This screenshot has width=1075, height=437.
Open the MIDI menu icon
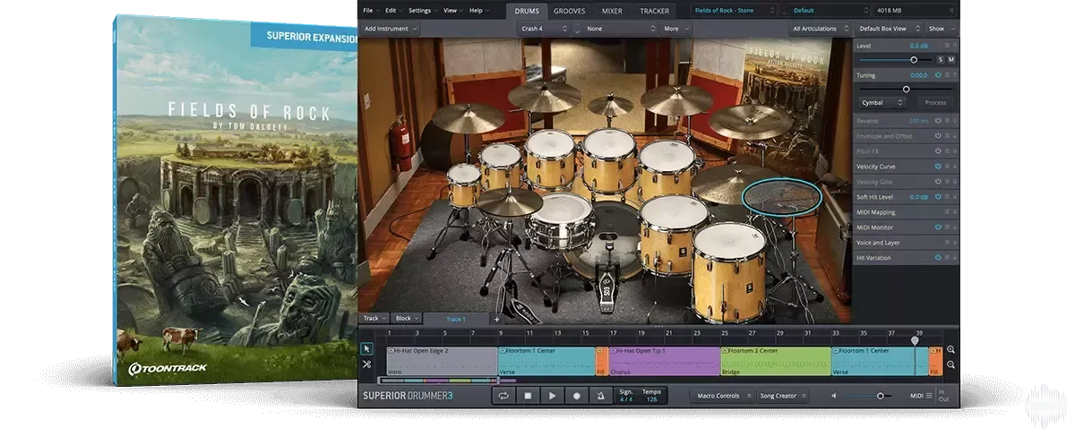[x=928, y=396]
